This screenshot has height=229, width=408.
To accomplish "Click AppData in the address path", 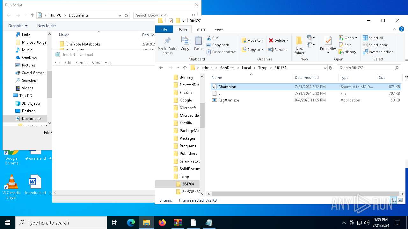I will coord(227,68).
